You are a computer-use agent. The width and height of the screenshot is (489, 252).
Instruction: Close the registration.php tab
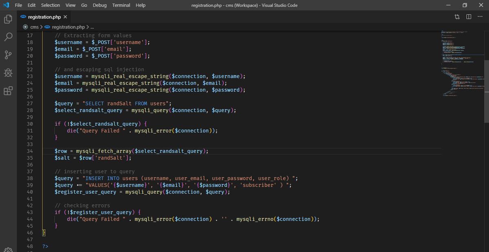tap(65, 17)
